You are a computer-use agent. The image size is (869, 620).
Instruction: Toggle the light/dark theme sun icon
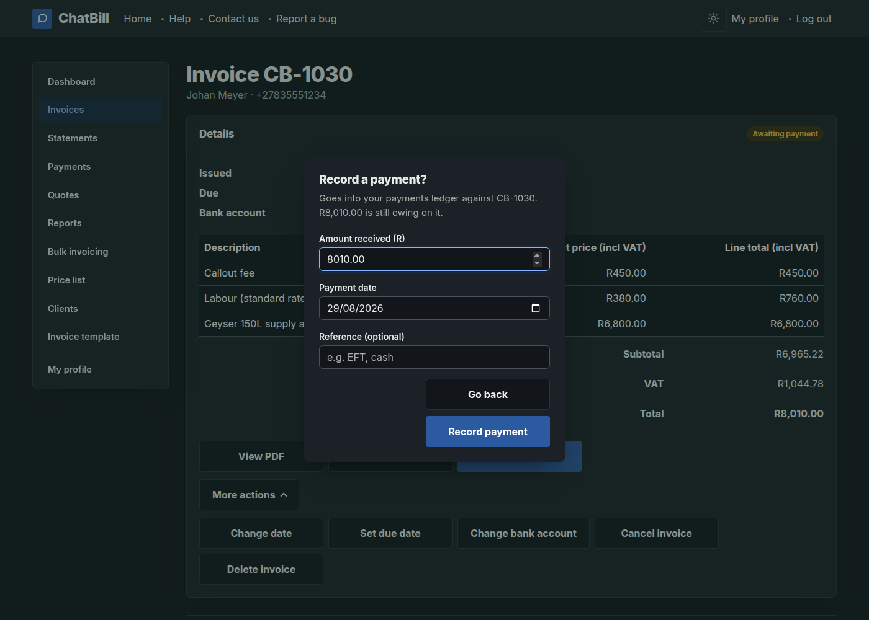click(x=714, y=19)
